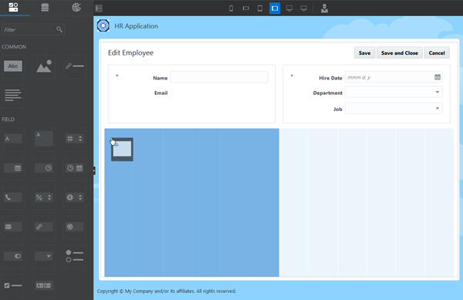Pick the Dropdown select field component
The height and width of the screenshot is (300, 463).
click(44, 256)
